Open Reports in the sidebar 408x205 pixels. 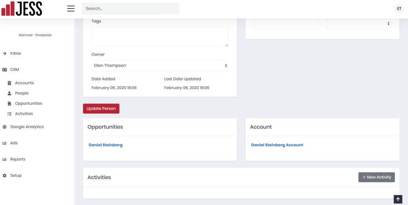[18, 159]
